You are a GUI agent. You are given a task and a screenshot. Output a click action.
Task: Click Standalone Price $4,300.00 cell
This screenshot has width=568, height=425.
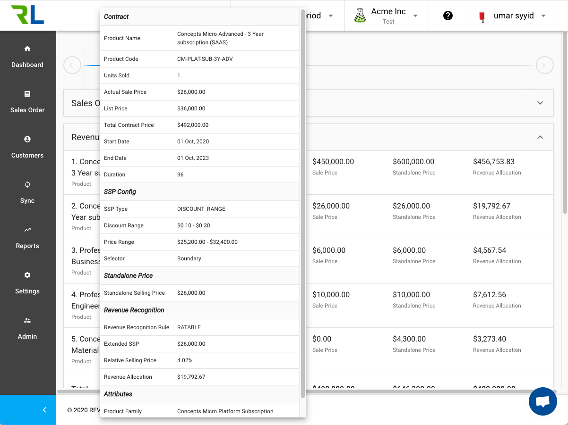point(409,339)
